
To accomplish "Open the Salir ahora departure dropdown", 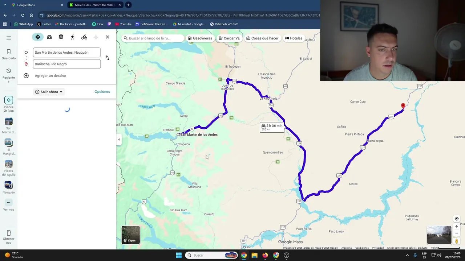I will tap(49, 92).
